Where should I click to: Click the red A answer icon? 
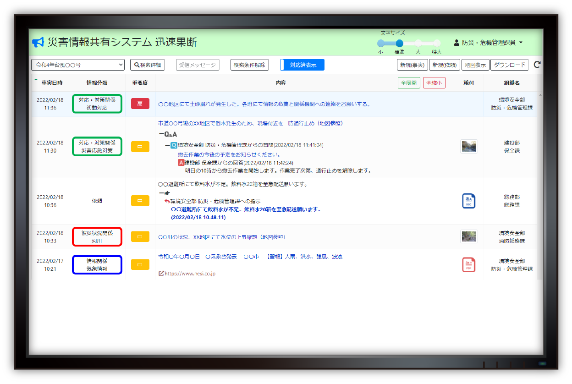(181, 163)
